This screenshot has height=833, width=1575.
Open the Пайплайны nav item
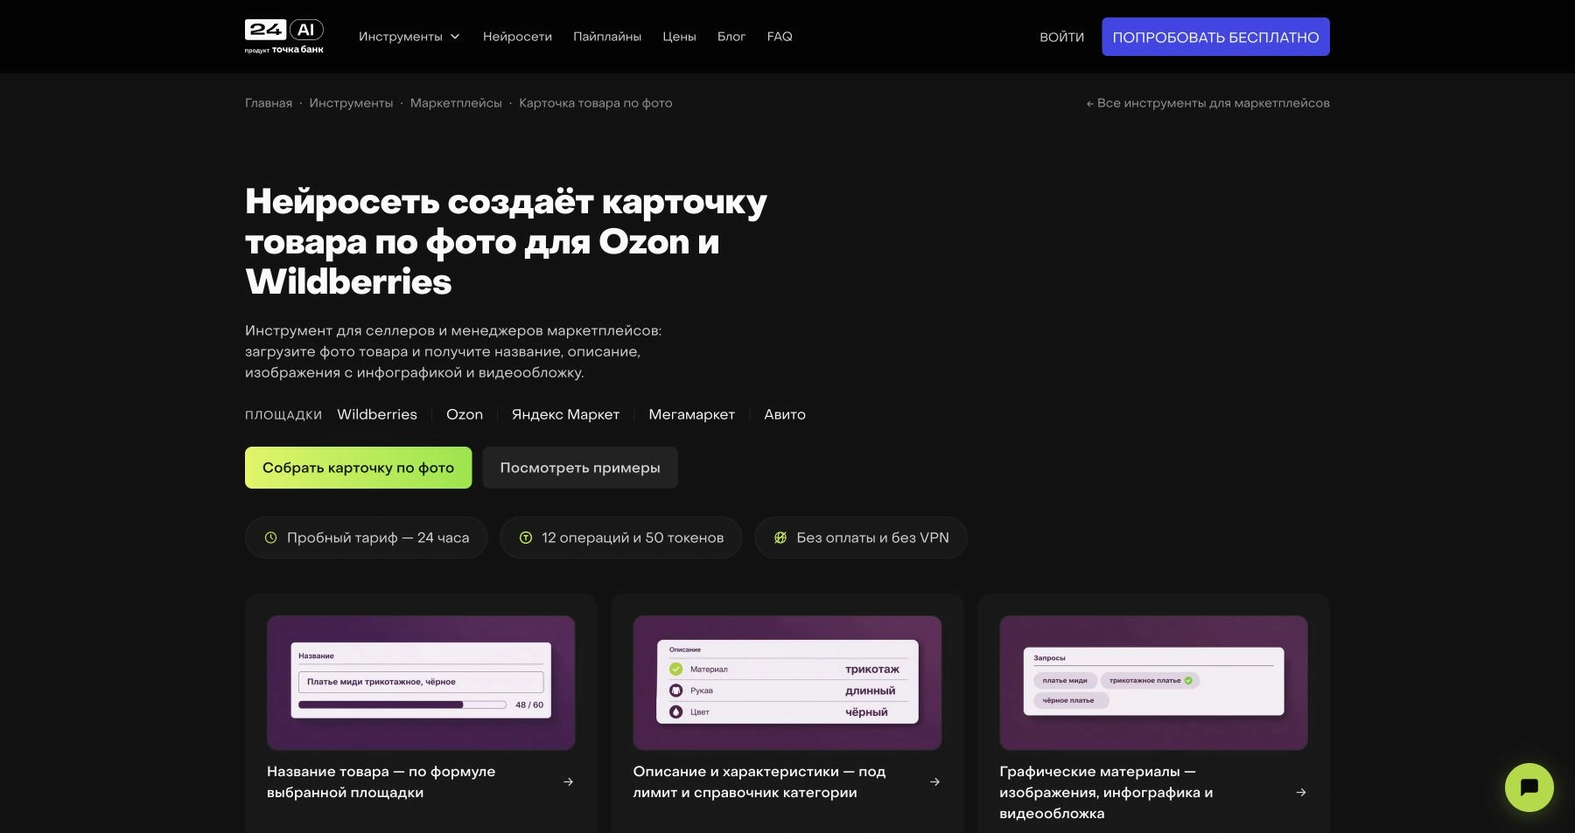tap(607, 37)
